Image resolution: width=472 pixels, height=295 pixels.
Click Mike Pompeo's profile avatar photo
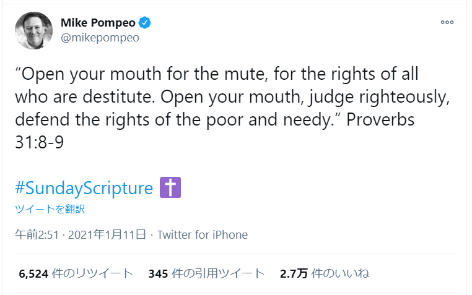(x=33, y=30)
